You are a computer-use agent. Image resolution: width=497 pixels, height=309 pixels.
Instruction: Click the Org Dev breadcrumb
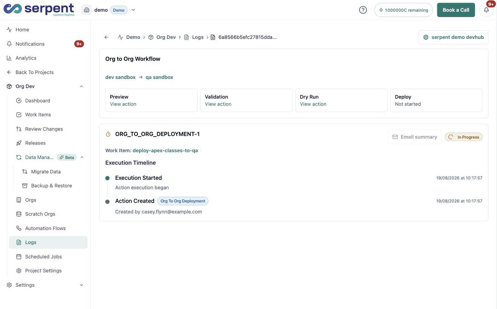162,37
